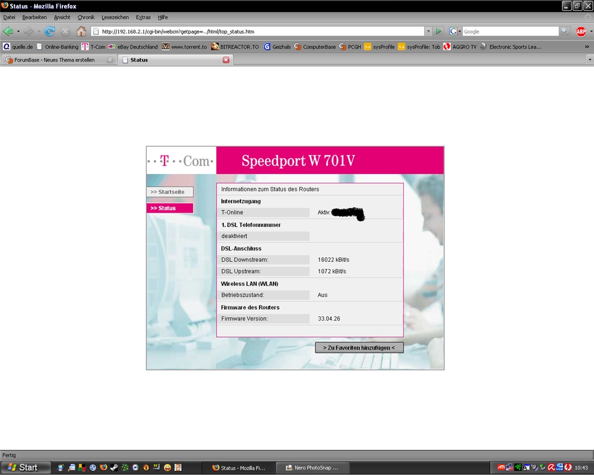Screen dimensions: 594x475
Task: Switch to the ForumBase tab
Action: (x=59, y=60)
